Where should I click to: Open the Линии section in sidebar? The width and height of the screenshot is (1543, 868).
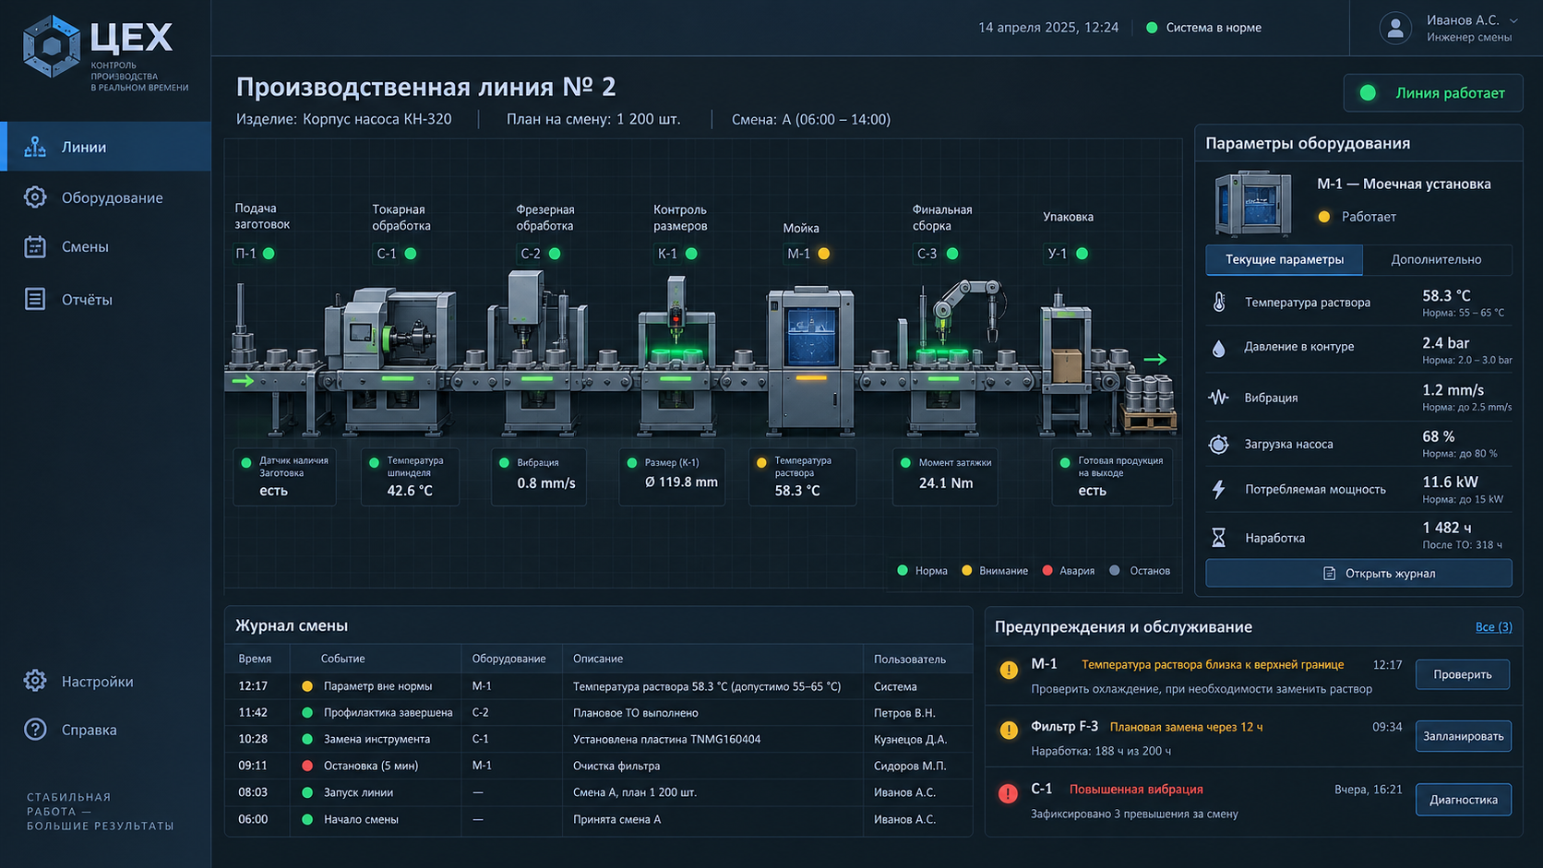pos(105,147)
